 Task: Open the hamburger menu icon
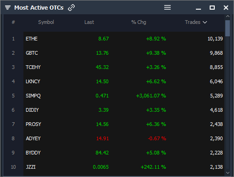click(167, 7)
